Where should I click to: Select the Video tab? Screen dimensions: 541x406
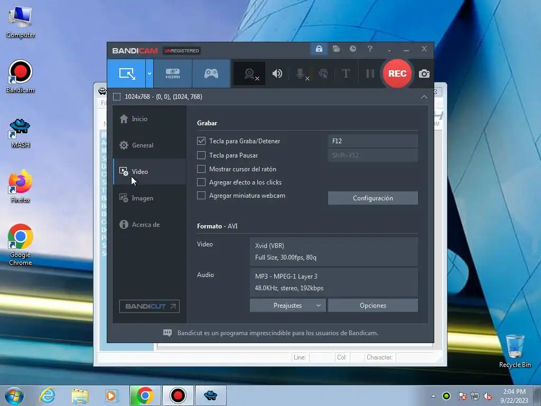pyautogui.click(x=150, y=172)
